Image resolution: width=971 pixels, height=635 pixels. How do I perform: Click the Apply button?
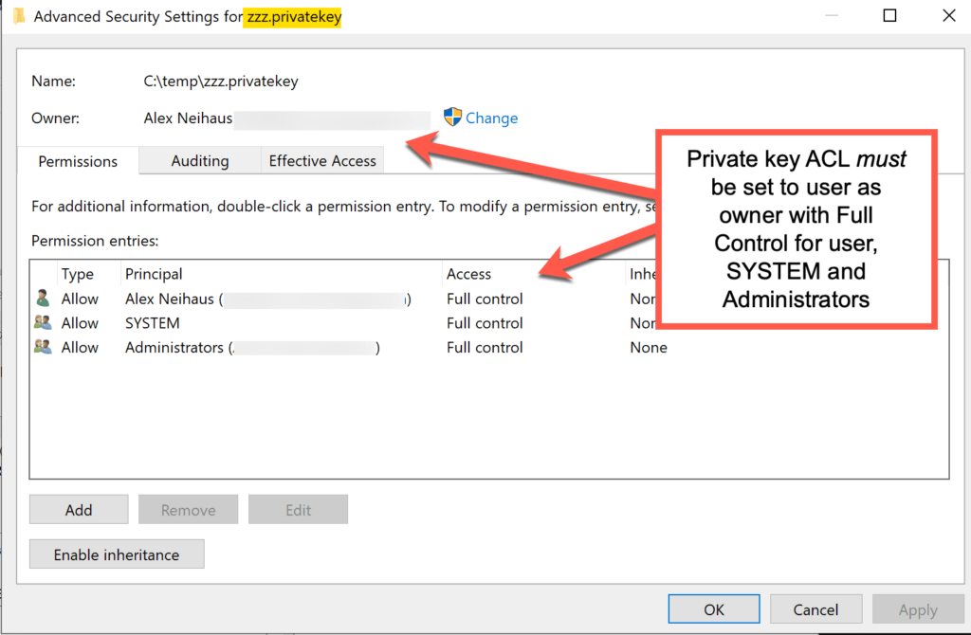tap(917, 608)
